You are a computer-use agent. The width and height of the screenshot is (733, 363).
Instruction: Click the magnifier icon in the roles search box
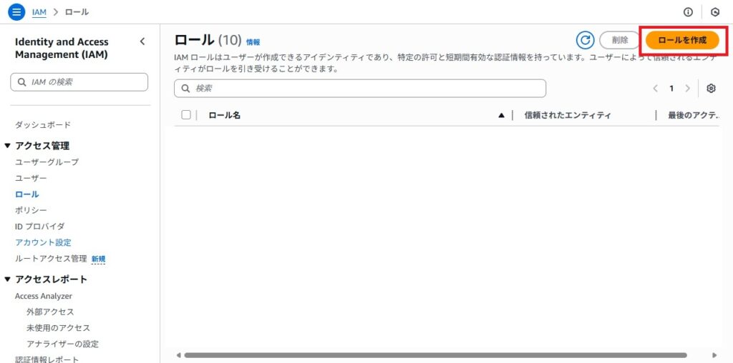[x=185, y=88]
